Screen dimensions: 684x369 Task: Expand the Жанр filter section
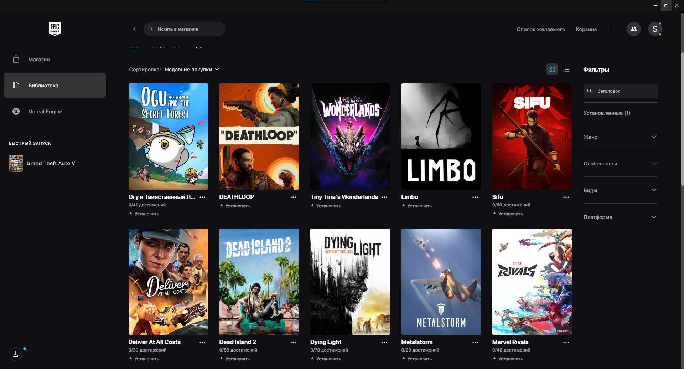(620, 137)
